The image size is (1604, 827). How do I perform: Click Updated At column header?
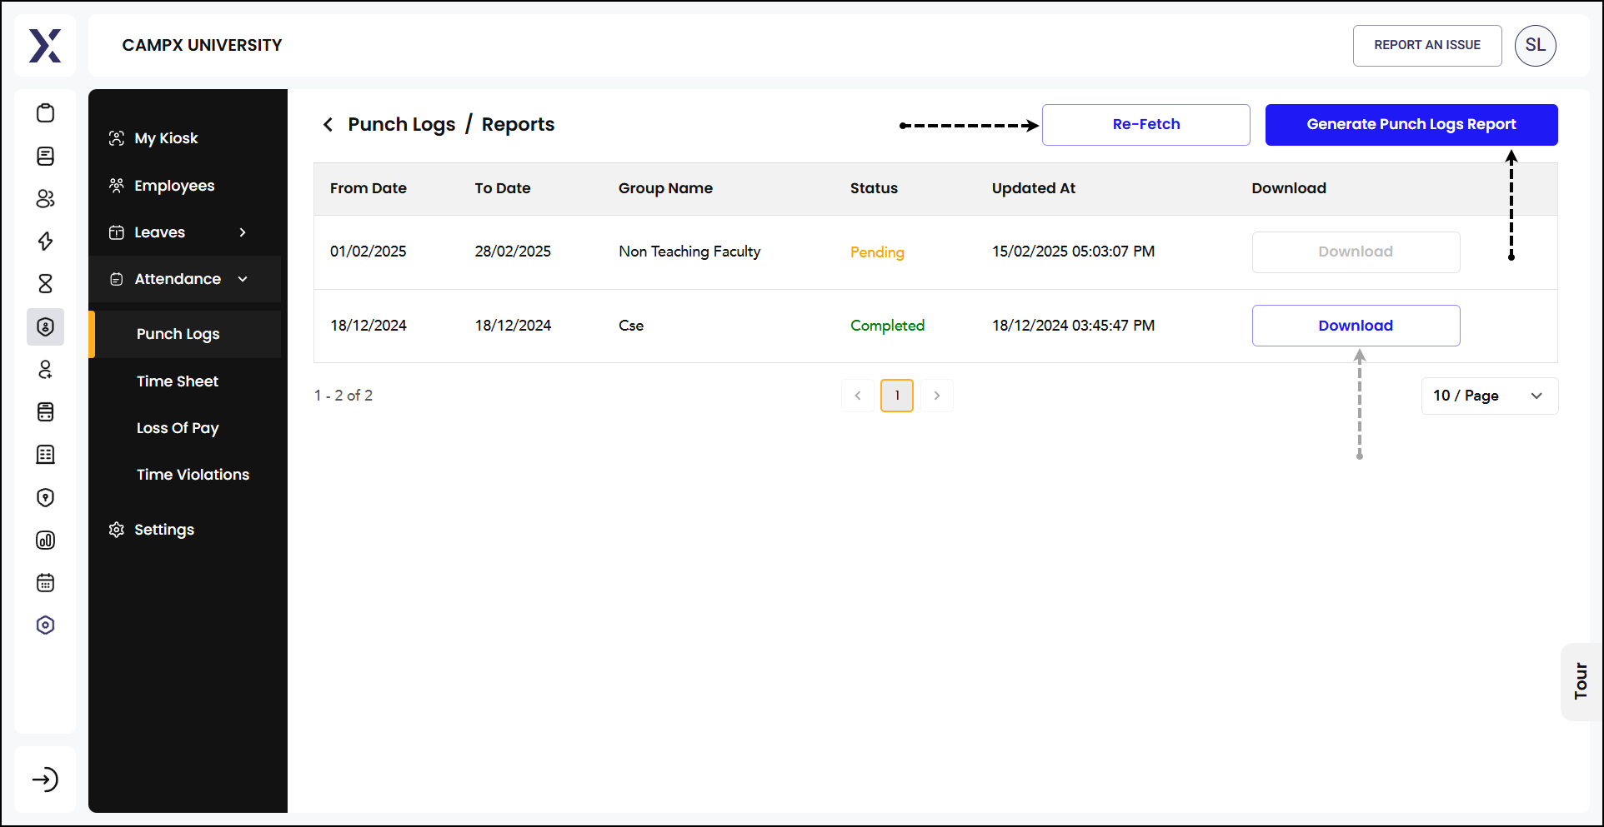click(x=1034, y=188)
